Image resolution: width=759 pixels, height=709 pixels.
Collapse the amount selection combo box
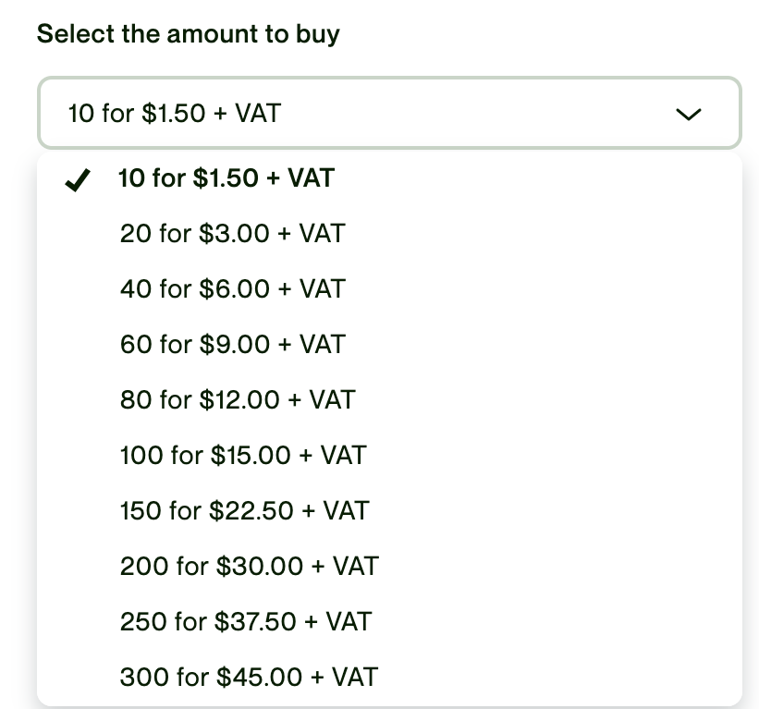(388, 114)
